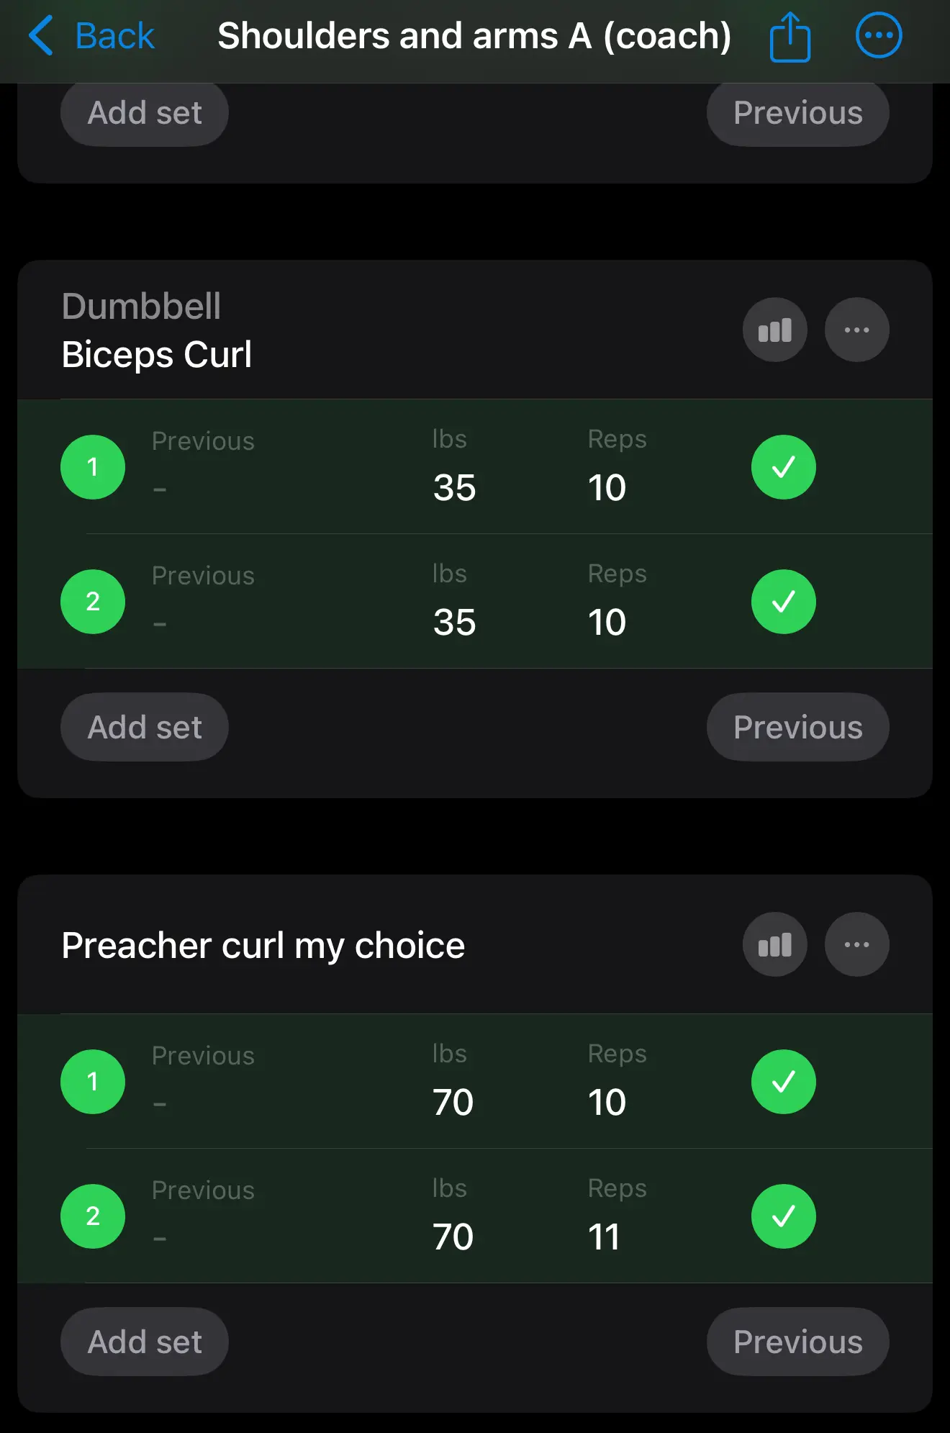
Task: Open Preacher curl more options menu
Action: (856, 945)
